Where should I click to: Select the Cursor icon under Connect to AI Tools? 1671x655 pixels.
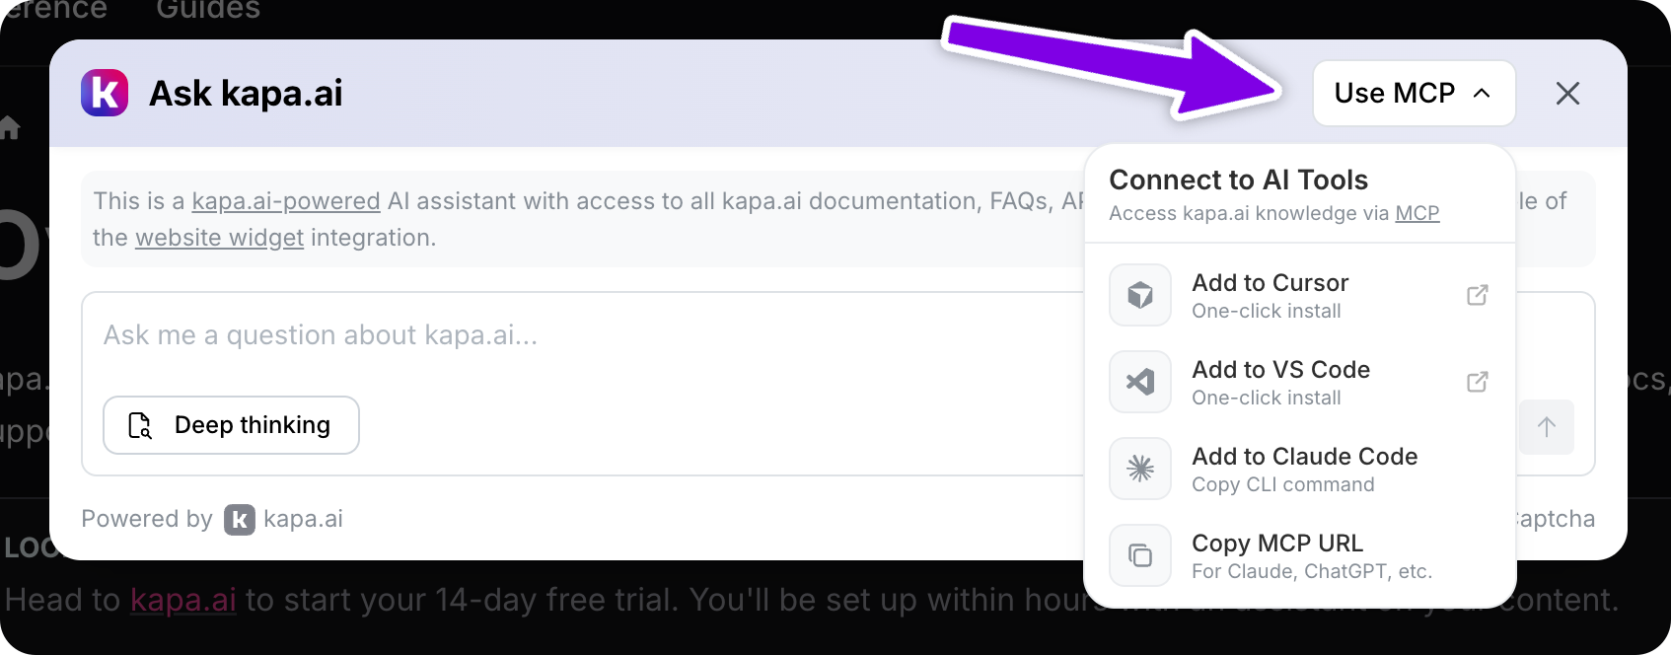click(1139, 295)
